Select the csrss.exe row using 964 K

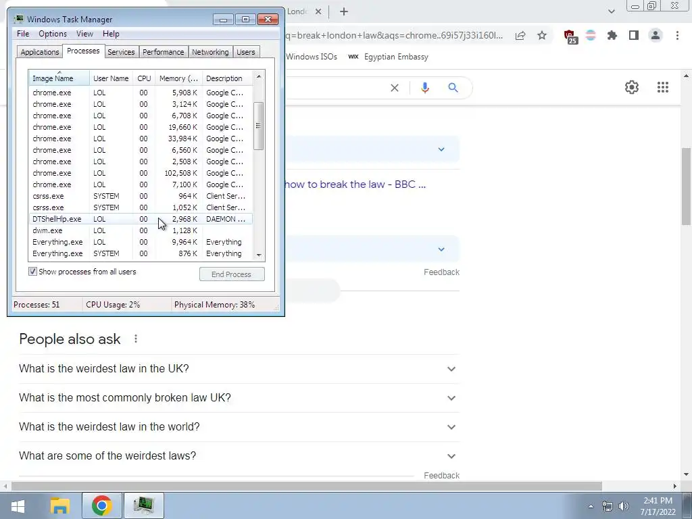(x=141, y=196)
